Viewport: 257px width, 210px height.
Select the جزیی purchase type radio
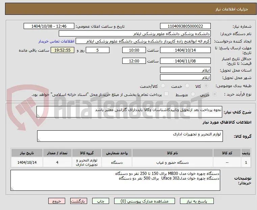click(x=214, y=94)
